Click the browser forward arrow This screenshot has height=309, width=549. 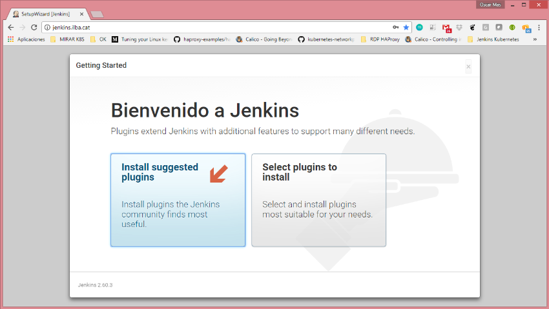[x=23, y=27]
